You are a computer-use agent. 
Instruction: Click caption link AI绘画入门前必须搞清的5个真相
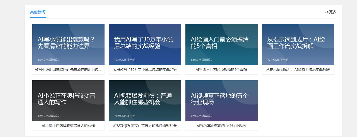[x=222, y=70]
